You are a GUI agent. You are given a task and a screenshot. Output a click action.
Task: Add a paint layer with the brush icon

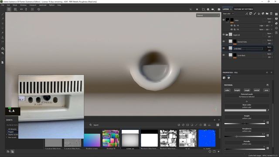(x=255, y=14)
